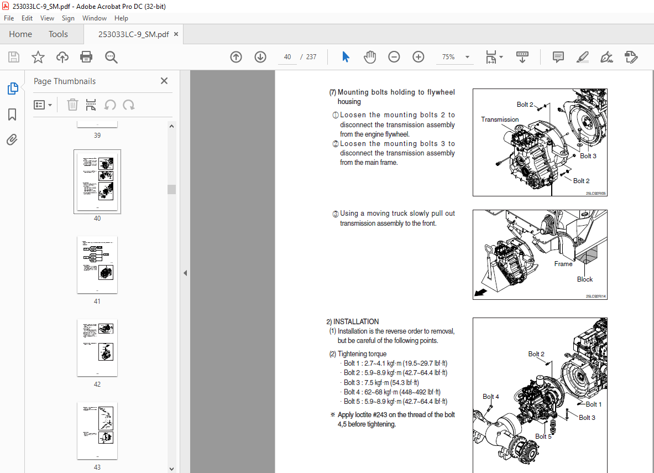Close the Page Thumbnails panel

click(164, 81)
